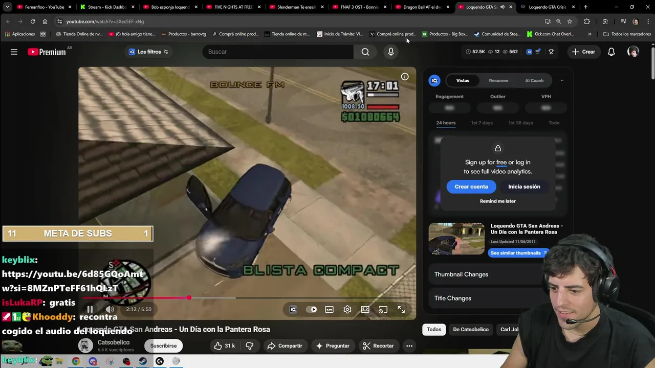The height and width of the screenshot is (368, 655).
Task: Select the 1st 7 days period tab
Action: pyautogui.click(x=482, y=123)
